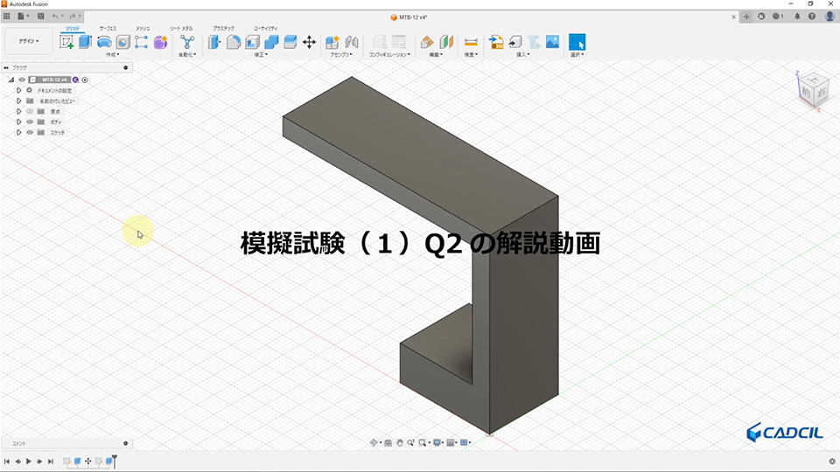The height and width of the screenshot is (472, 840).
Task: Expand the ボディ tree node
Action: (x=18, y=122)
